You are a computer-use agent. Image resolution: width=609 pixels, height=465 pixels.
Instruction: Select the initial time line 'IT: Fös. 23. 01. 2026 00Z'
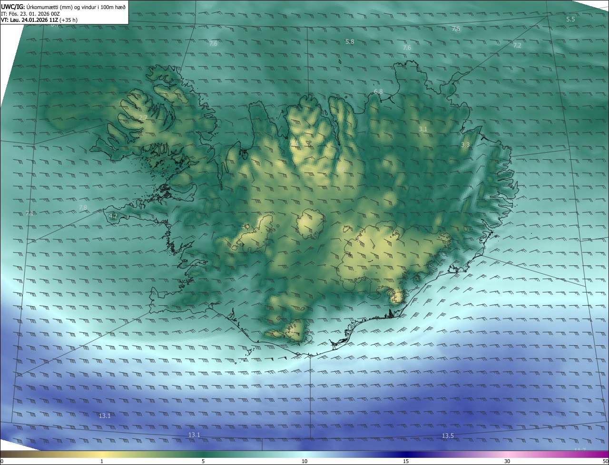tap(30, 13)
